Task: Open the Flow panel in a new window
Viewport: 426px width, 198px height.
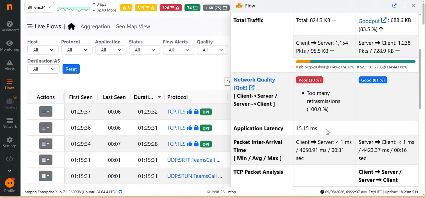Action: pos(394,6)
